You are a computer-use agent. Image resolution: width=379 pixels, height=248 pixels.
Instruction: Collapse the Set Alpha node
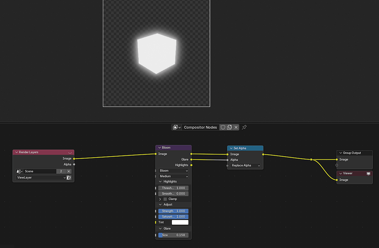pyautogui.click(x=231, y=148)
